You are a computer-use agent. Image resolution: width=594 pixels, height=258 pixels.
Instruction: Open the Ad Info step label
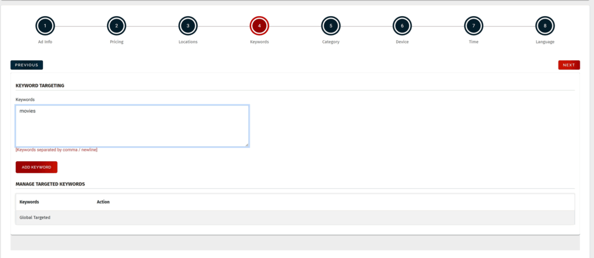[x=45, y=42]
